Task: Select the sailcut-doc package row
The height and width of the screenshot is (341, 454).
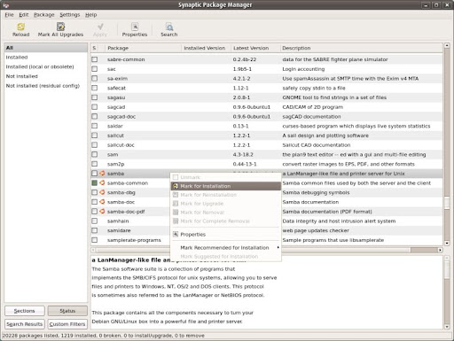Action: [267, 145]
